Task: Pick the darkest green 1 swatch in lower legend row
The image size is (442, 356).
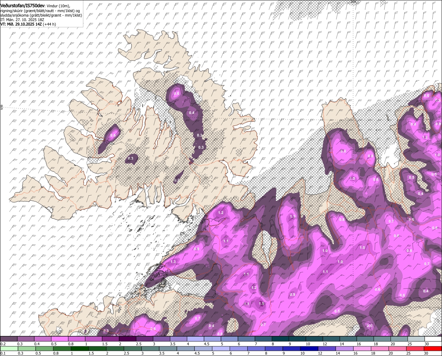Action: 80,349
